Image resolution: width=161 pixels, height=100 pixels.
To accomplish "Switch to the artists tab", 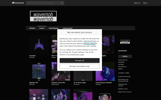I will (x=32, y=28).
